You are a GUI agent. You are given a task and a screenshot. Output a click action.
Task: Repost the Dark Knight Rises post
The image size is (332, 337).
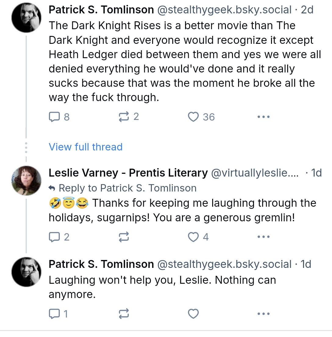129,117
